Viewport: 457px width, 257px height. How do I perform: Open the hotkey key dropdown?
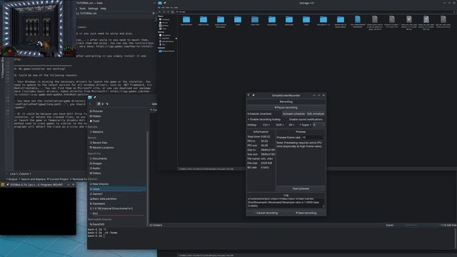(318, 125)
